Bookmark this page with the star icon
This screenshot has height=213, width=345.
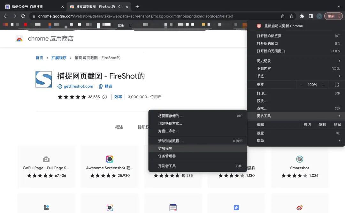(291, 16)
